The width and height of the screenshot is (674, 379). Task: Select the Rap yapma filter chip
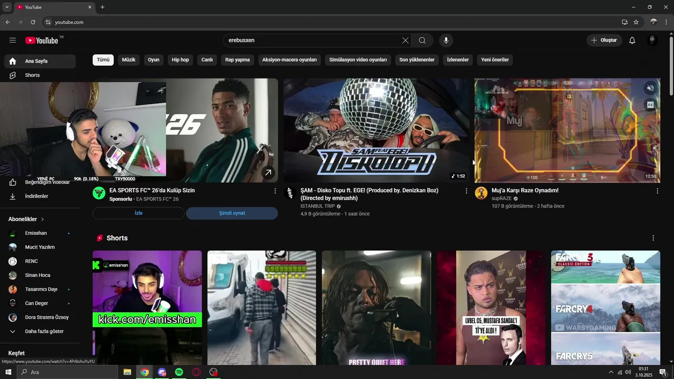(237, 60)
